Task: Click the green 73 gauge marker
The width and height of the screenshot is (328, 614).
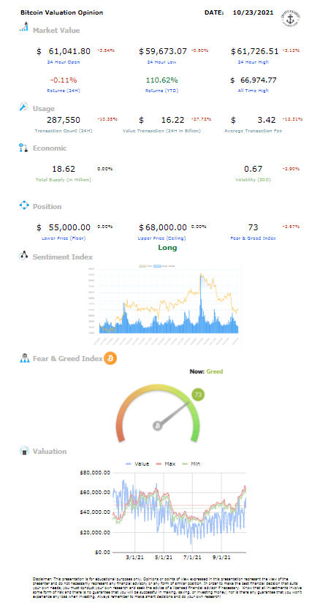Action: pyautogui.click(x=198, y=395)
